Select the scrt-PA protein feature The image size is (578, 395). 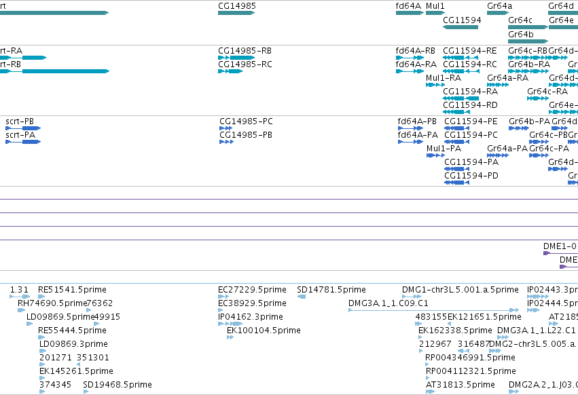[x=23, y=142]
